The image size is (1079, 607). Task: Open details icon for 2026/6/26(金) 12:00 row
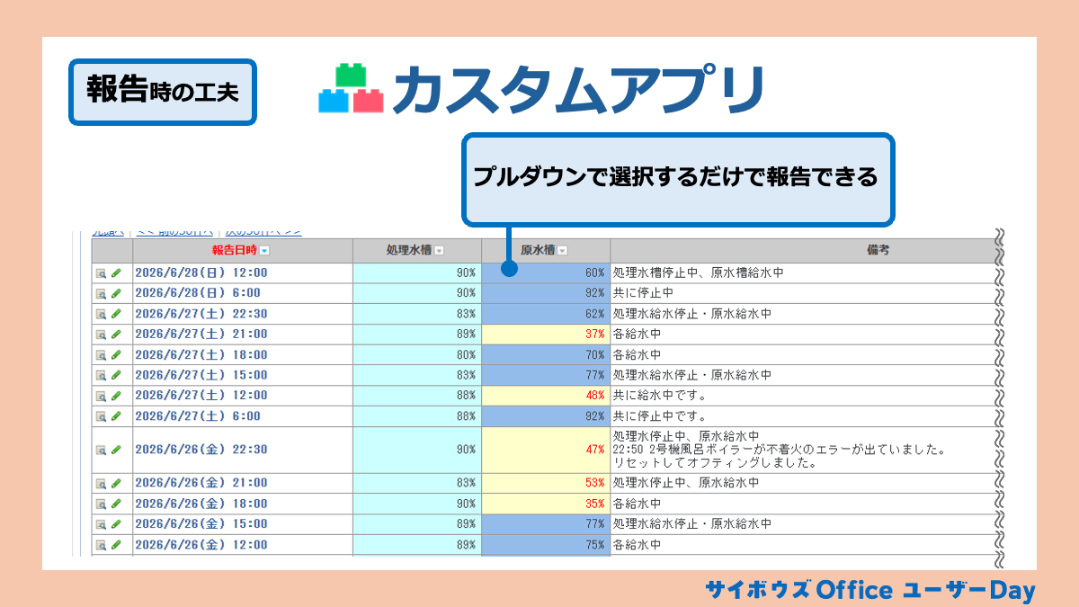(102, 545)
